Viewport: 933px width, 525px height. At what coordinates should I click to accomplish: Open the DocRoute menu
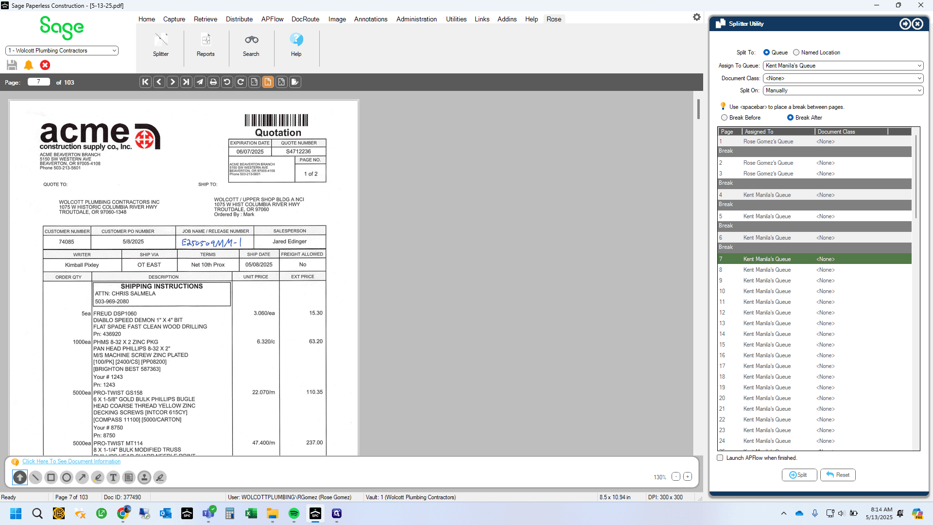[305, 19]
